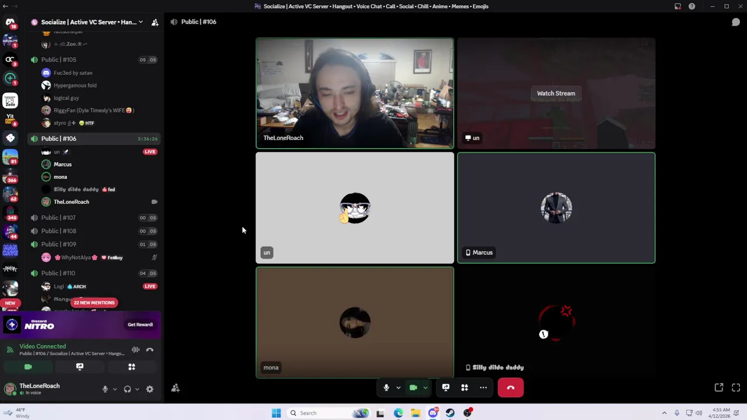Open the Yit server icon in sidebar
Viewport: 747px width, 420px height.
point(10,119)
